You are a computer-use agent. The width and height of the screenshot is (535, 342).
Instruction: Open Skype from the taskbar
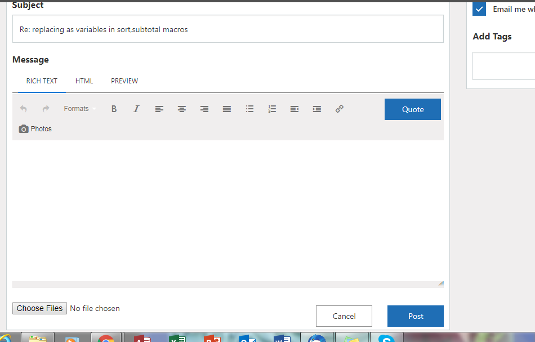pos(386,338)
